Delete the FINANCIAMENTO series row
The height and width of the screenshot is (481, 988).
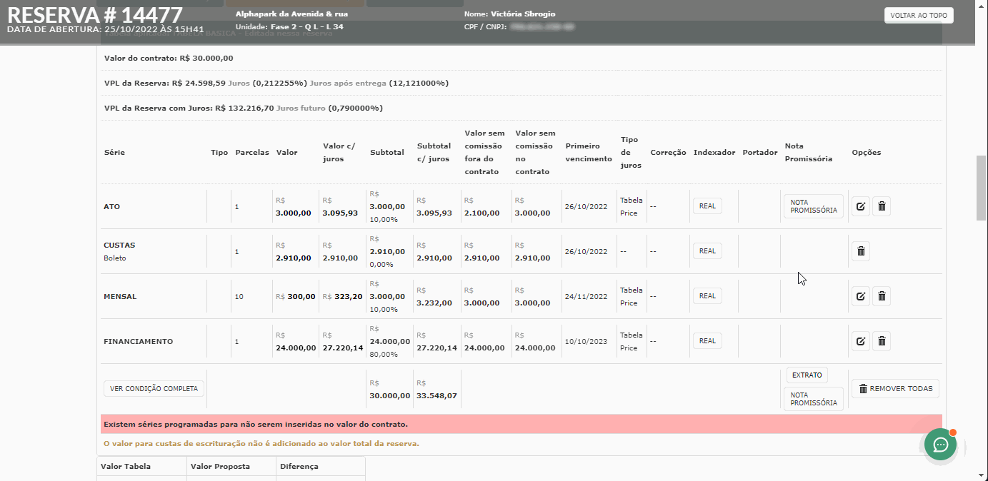tap(882, 341)
